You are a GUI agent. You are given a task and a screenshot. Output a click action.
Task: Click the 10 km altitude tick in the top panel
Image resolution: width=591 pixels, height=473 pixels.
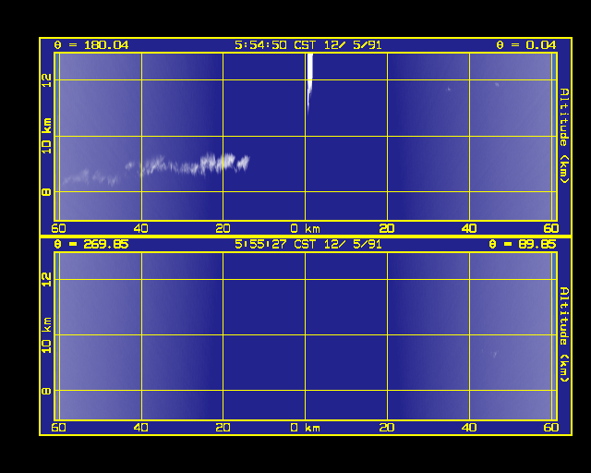pos(46,136)
